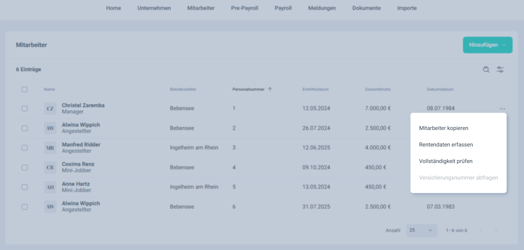Click Vollständigkeit prüfen menu entry

pyautogui.click(x=446, y=161)
